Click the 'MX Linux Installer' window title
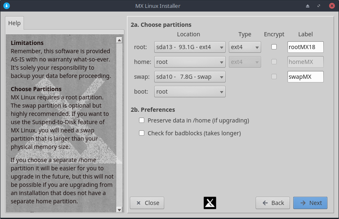Screen dimensions: 339x219 [158, 6]
